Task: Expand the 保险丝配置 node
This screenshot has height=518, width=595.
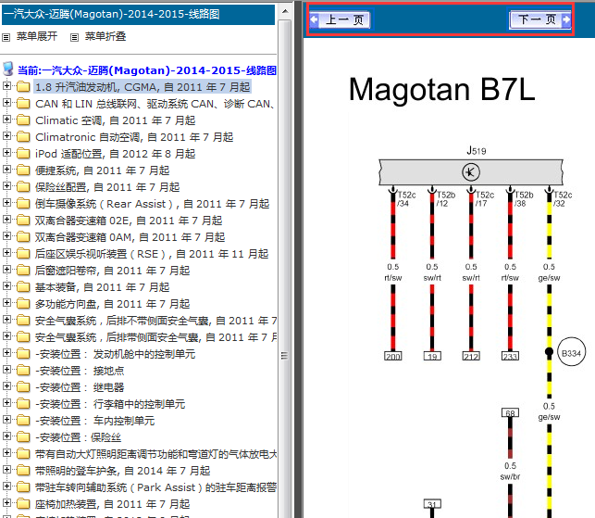Action: tap(6, 186)
